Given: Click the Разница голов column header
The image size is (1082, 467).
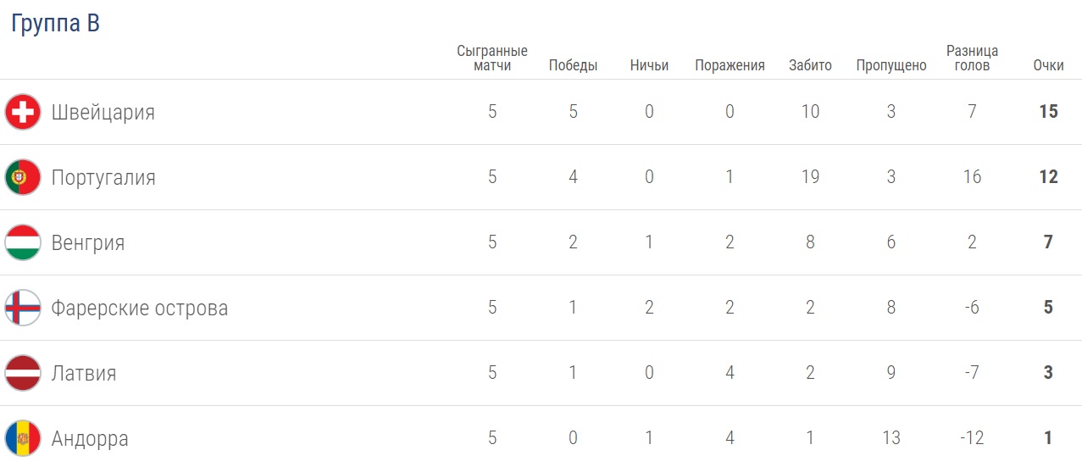Looking at the screenshot, I should (972, 58).
